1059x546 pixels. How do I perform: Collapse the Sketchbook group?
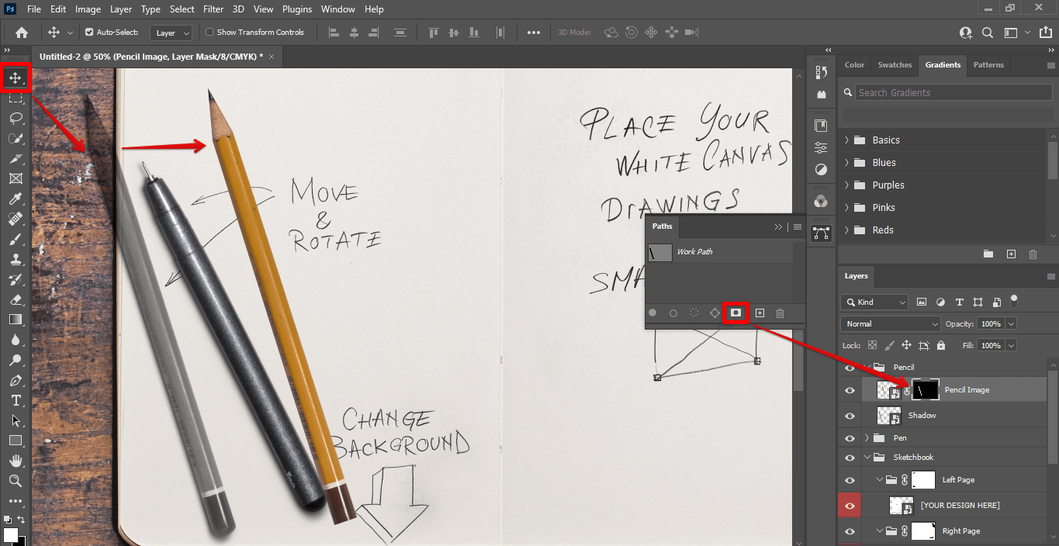point(867,457)
